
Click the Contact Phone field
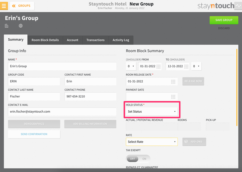pyautogui.click(x=90, y=96)
